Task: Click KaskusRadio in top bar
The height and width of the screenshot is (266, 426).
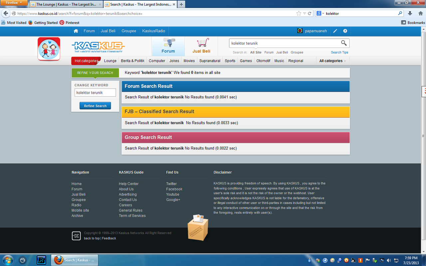Action: tap(154, 31)
